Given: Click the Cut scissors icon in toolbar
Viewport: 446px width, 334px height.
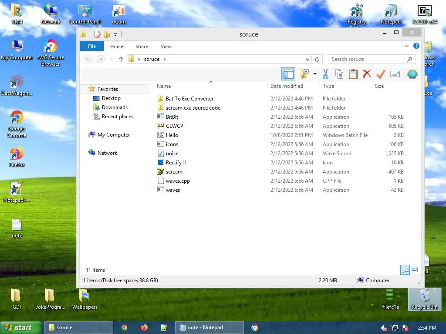Looking at the screenshot, I should 325,74.
